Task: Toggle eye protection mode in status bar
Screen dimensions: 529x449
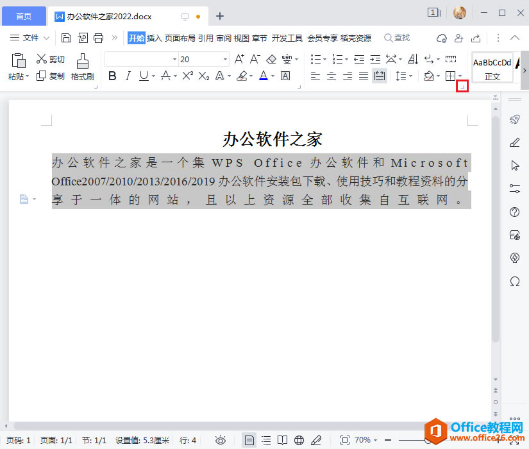Action: tap(221, 440)
